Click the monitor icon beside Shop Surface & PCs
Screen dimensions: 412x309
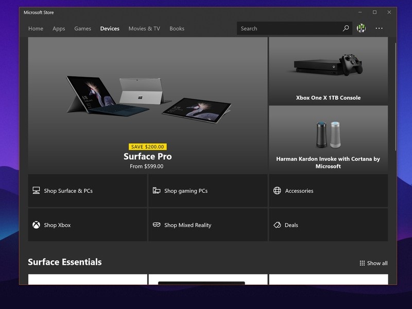(36, 191)
